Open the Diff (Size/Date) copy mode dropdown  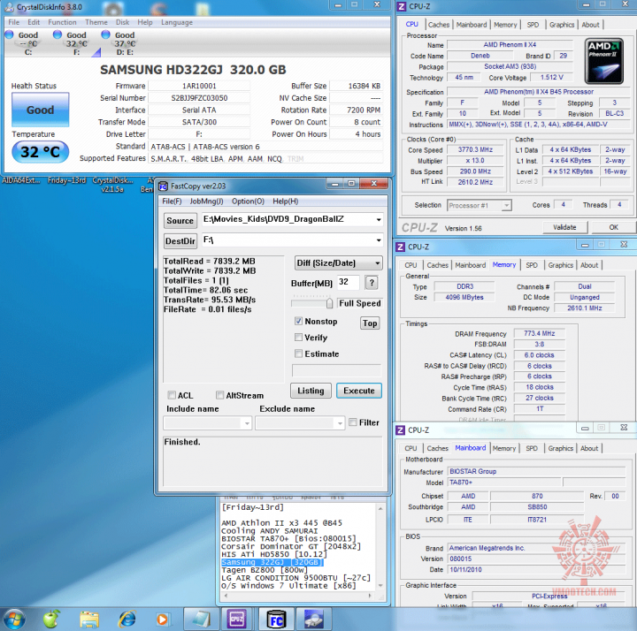coord(338,263)
